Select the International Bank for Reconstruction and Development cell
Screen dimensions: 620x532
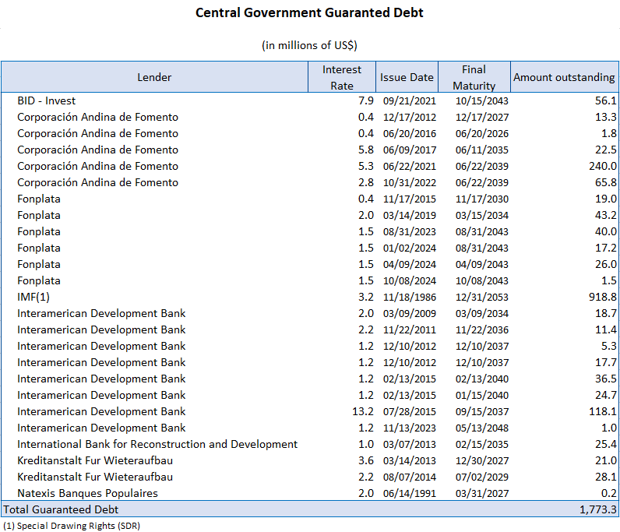click(x=157, y=444)
